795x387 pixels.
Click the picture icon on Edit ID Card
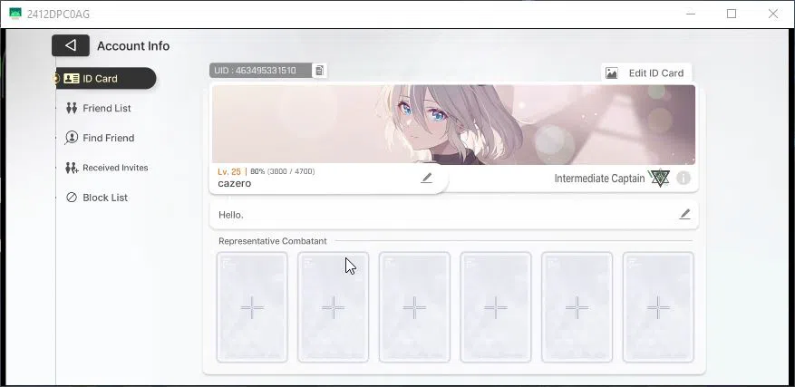pos(612,73)
